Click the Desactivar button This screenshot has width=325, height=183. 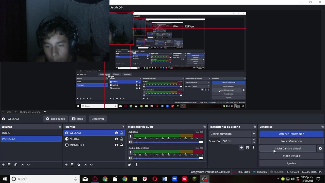(x=98, y=119)
